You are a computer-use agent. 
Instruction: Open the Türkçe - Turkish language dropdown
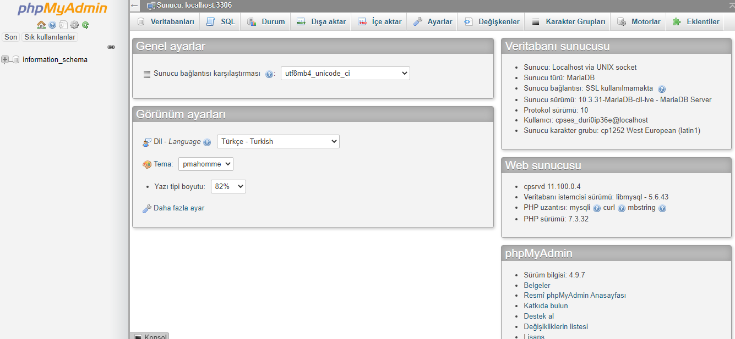pyautogui.click(x=278, y=141)
